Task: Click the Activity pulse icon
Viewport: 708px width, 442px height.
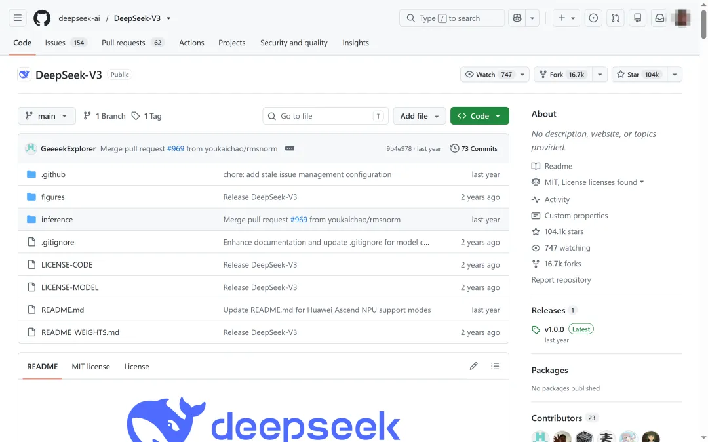Action: pos(536,199)
